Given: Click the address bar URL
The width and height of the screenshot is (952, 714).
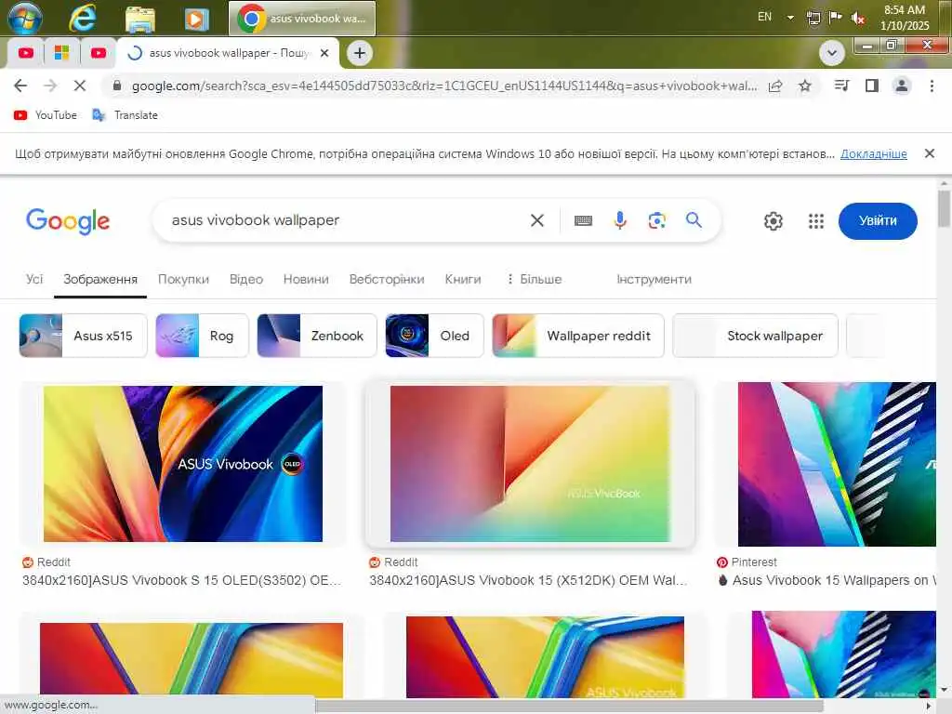Looking at the screenshot, I should [444, 86].
